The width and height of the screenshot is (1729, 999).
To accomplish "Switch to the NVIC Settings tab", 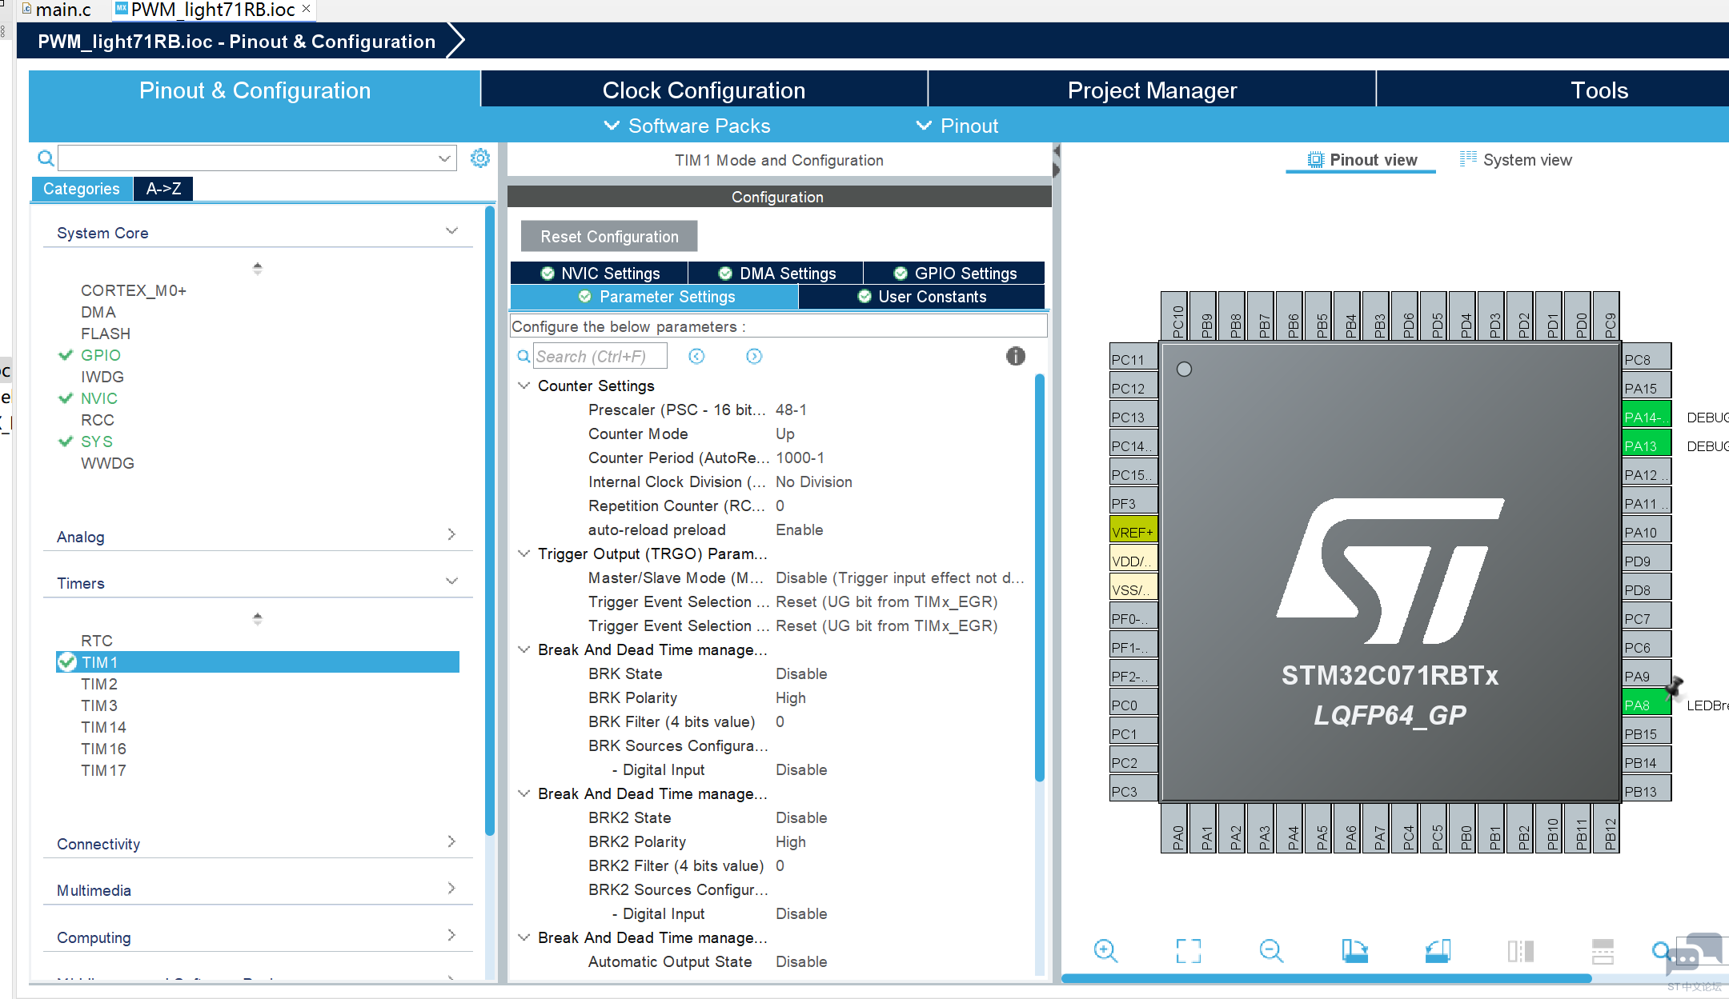I will click(600, 274).
